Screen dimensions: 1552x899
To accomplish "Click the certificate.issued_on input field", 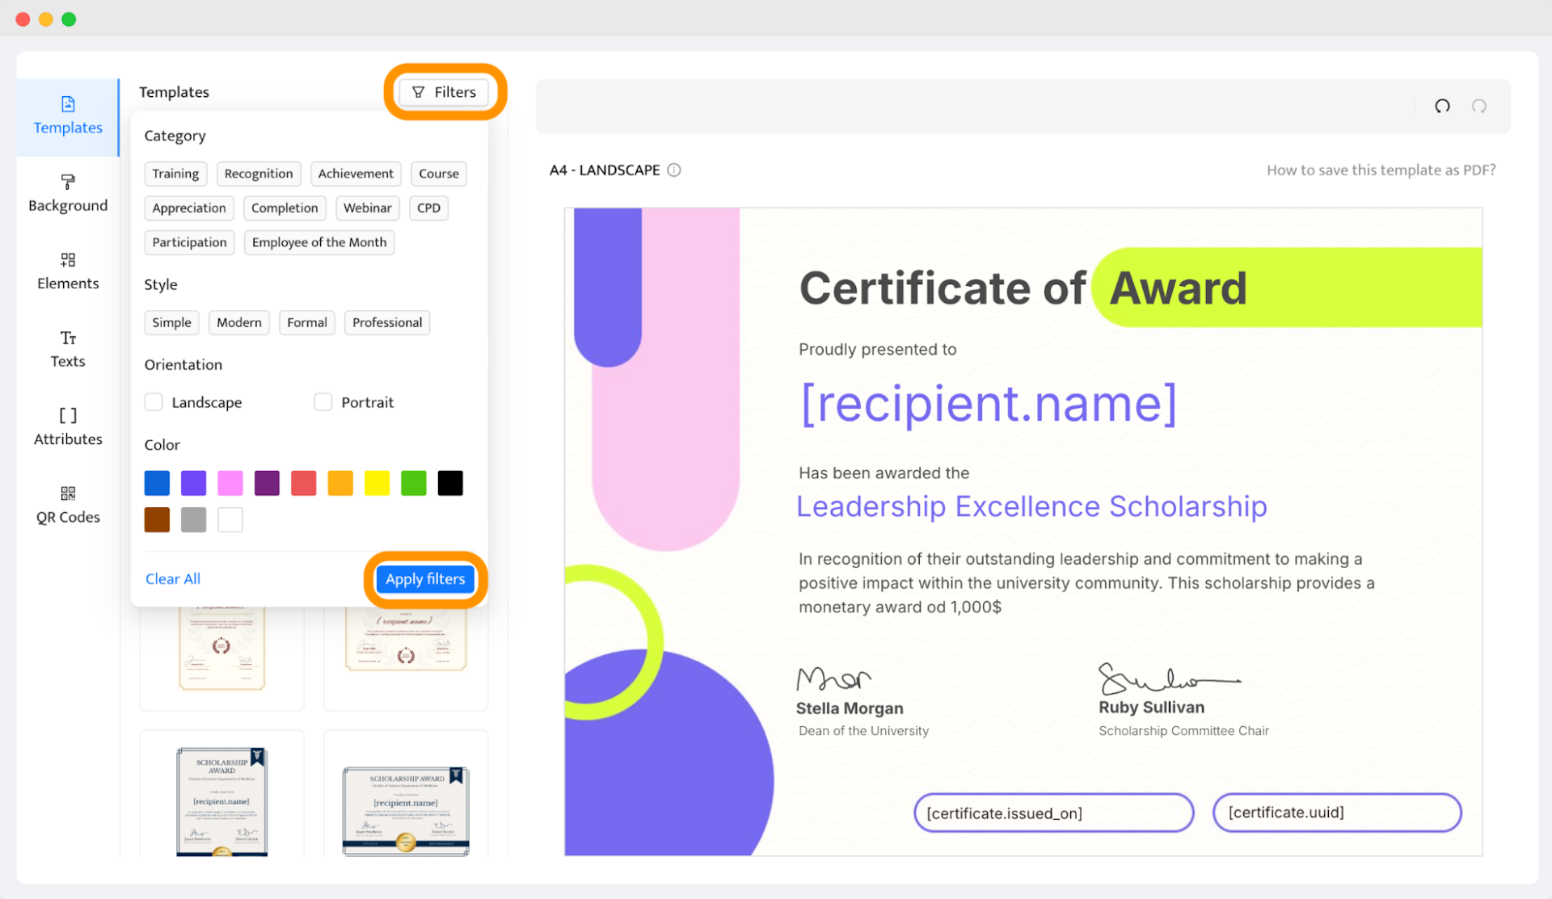I will pos(1054,813).
